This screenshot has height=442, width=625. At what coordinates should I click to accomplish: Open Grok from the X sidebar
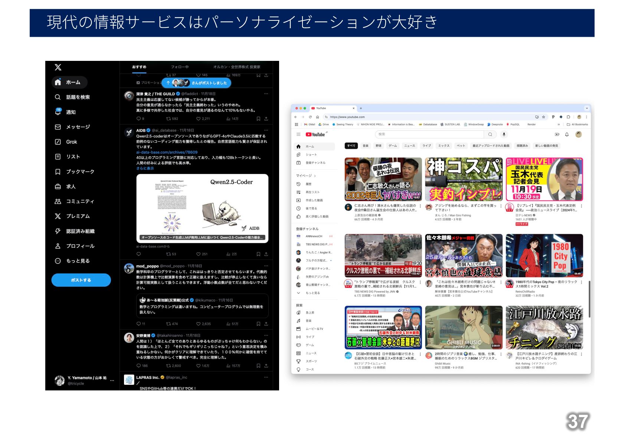coord(66,142)
